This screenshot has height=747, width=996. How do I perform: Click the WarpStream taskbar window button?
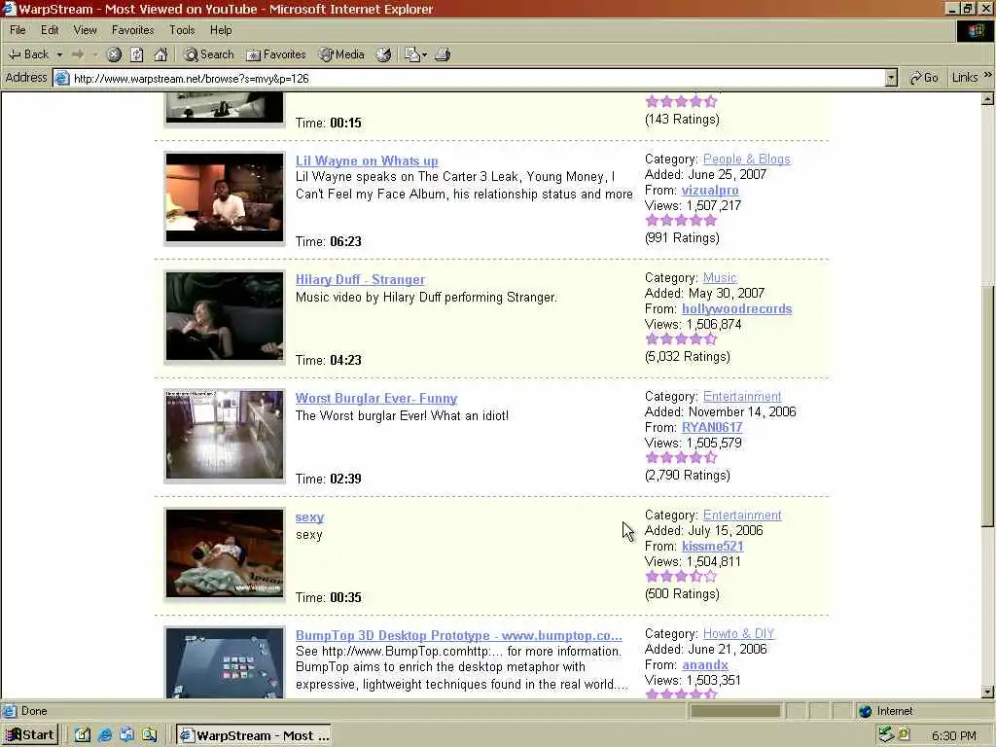click(x=254, y=735)
